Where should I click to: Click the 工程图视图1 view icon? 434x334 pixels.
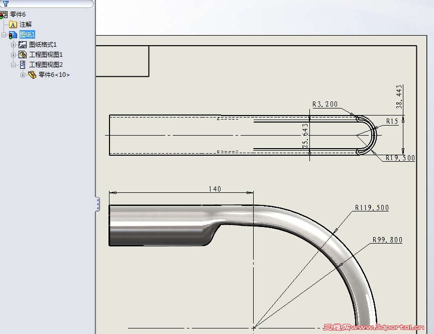coord(23,55)
